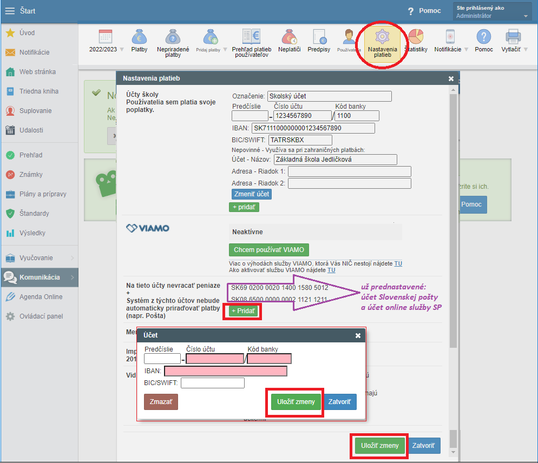Open the hamburger menu next to Štart

point(10,11)
